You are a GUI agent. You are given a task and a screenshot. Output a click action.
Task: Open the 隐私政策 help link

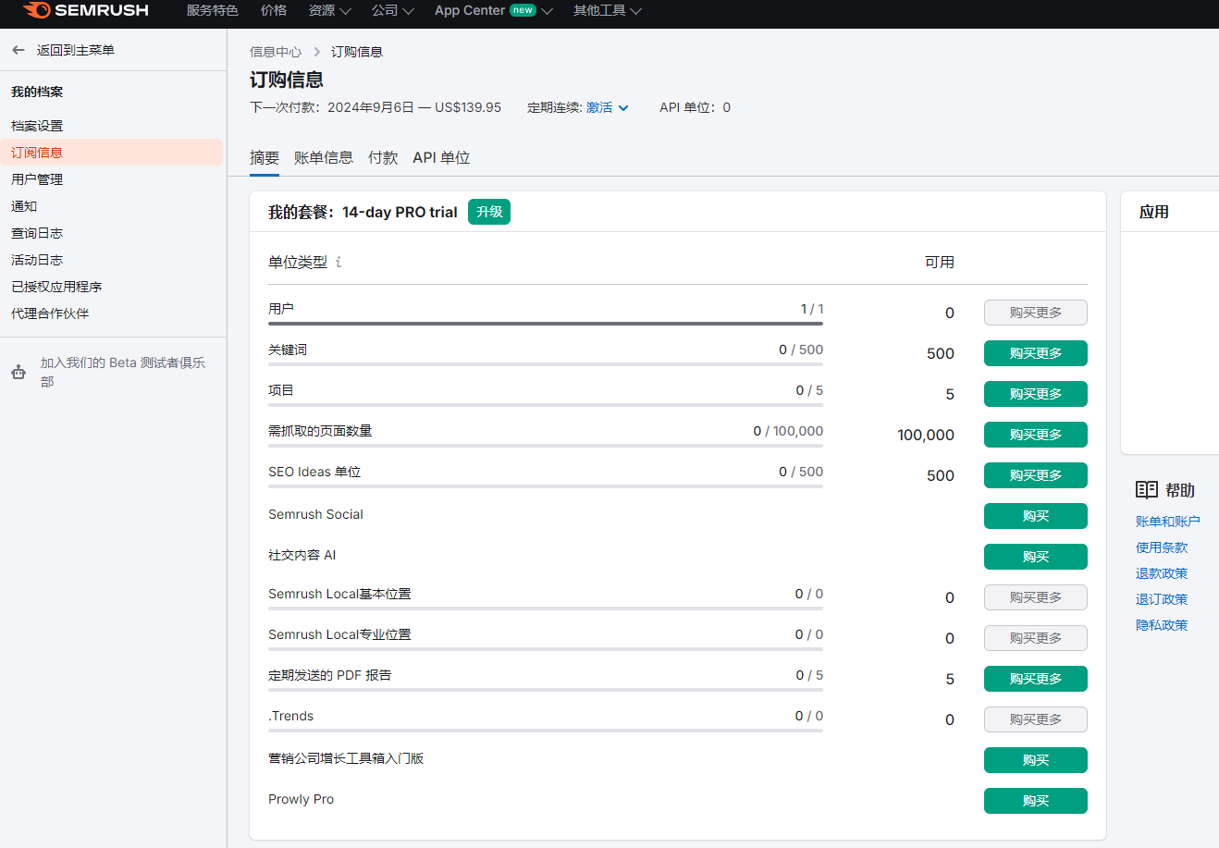(1162, 625)
